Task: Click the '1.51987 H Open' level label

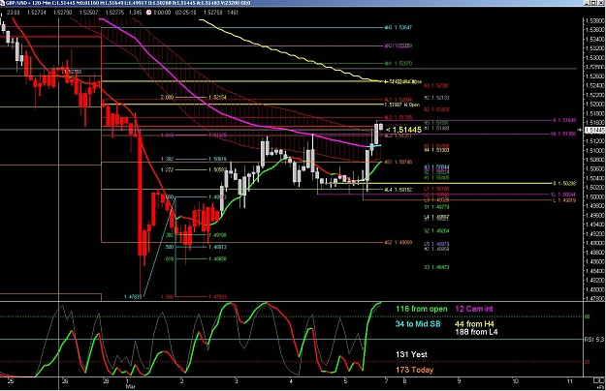Action: [x=402, y=105]
